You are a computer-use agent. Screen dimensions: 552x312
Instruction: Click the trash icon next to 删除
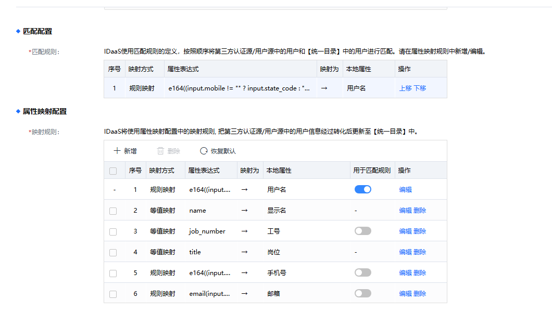pyautogui.click(x=160, y=151)
